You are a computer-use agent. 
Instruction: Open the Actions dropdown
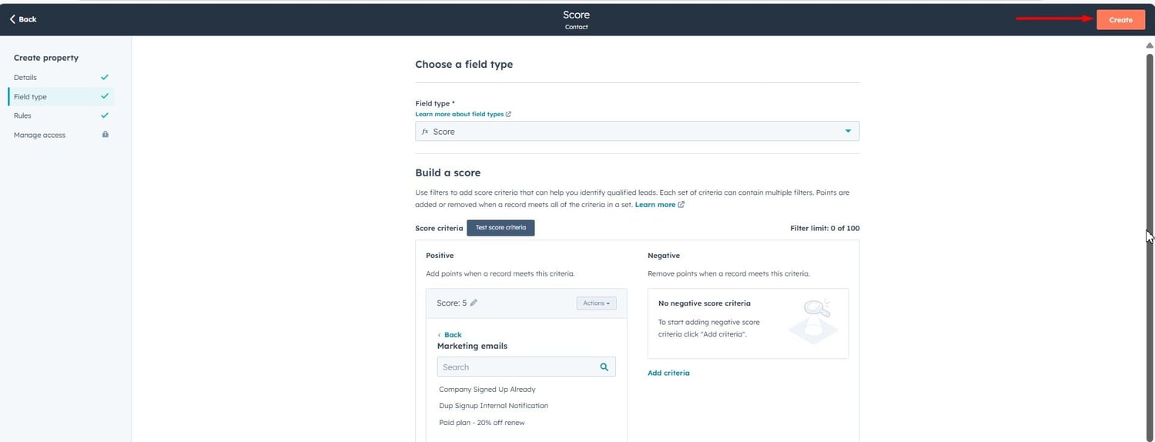tap(596, 303)
